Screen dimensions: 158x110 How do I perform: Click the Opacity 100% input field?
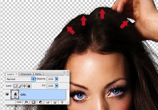click(x=51, y=79)
